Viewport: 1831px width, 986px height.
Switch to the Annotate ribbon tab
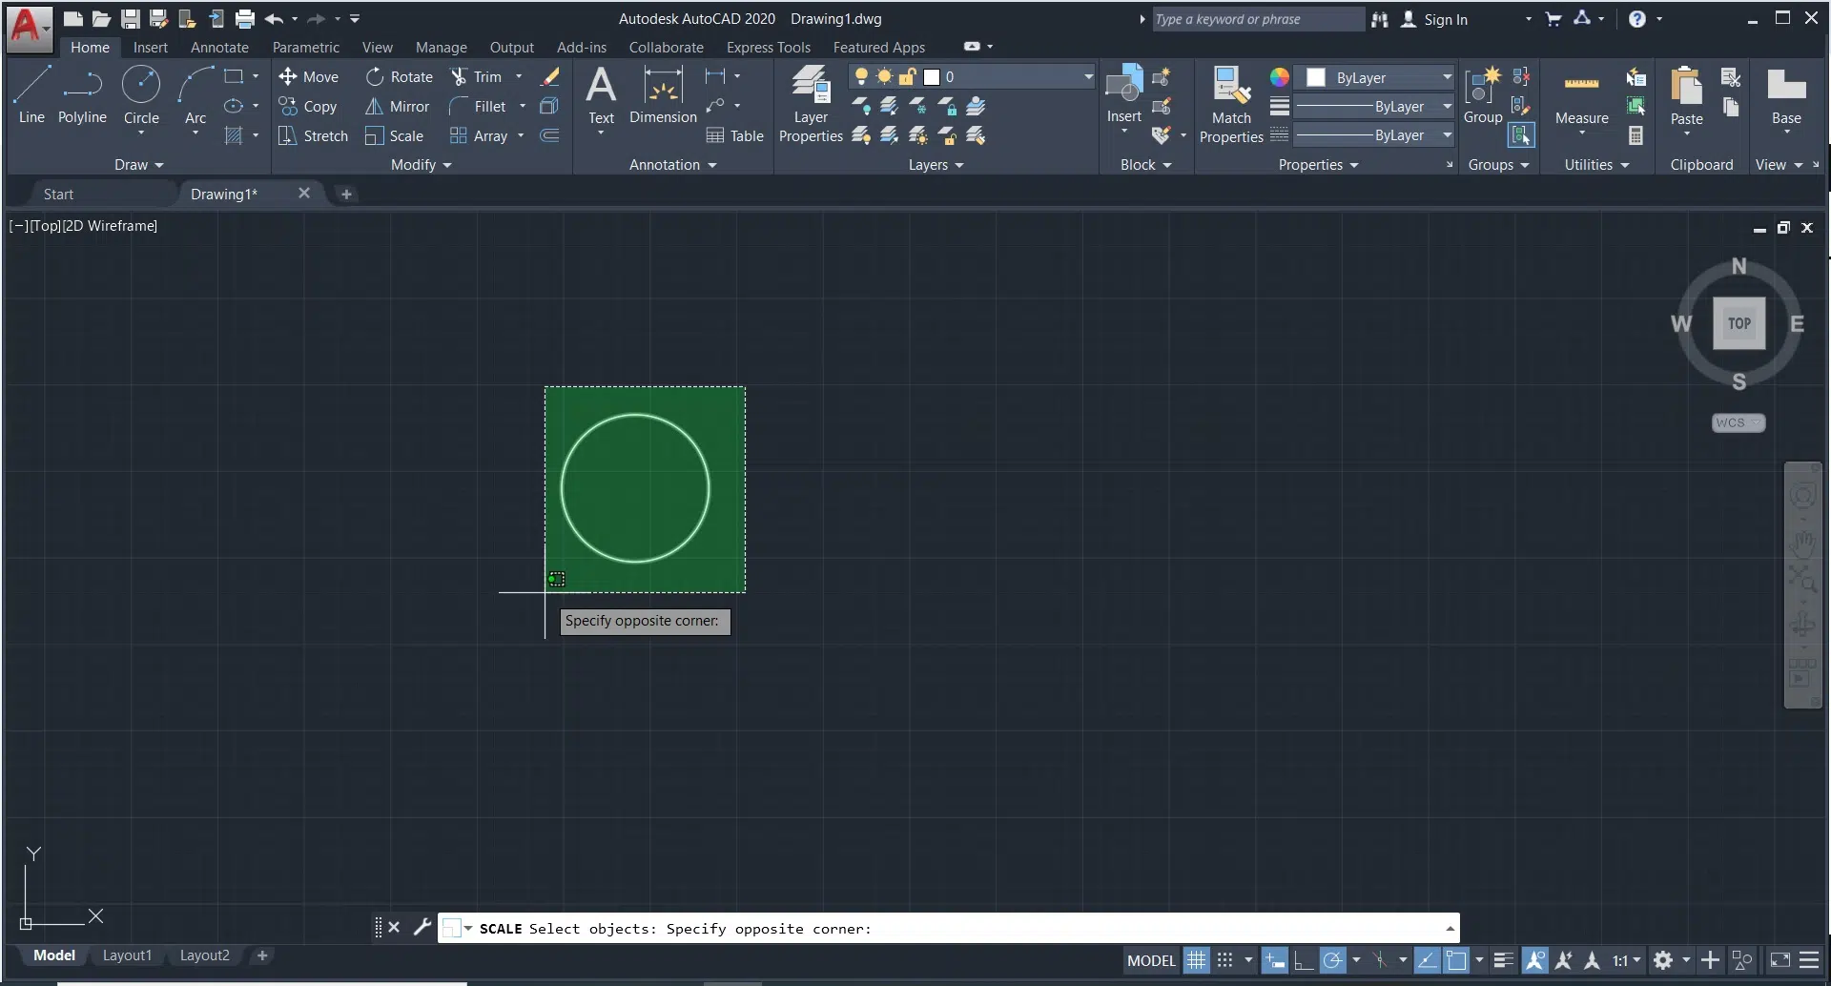pos(219,48)
